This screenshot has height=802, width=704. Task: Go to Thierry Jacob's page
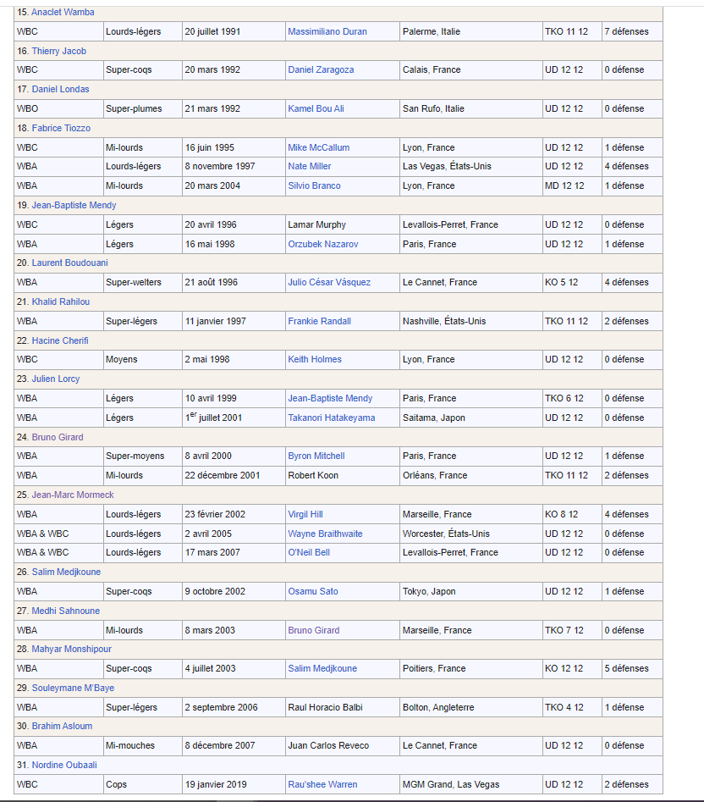point(58,51)
